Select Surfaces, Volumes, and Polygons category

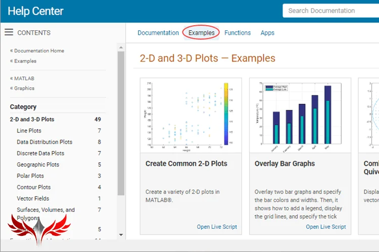(45, 214)
